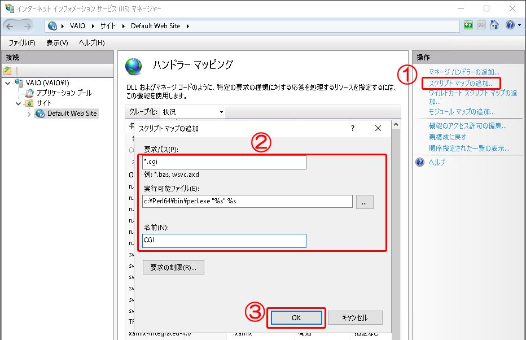The image size is (526, 340).
Task: Click the 要求パス input field
Action: (224, 163)
